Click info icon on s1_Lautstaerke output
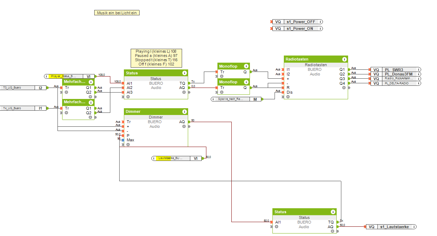Viewport: 437px width, 236px height. click(x=413, y=227)
